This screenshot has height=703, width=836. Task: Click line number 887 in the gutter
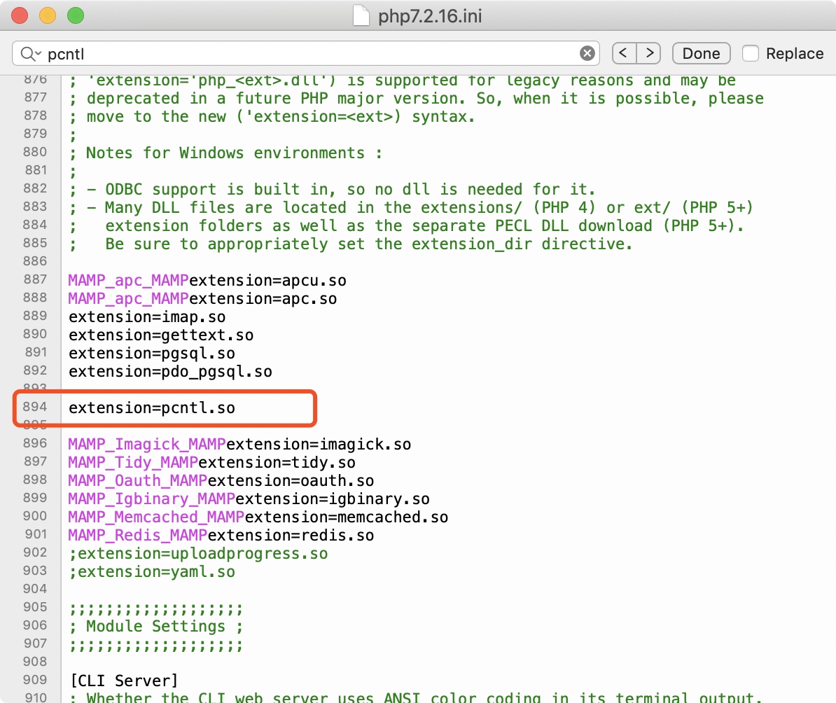point(35,279)
